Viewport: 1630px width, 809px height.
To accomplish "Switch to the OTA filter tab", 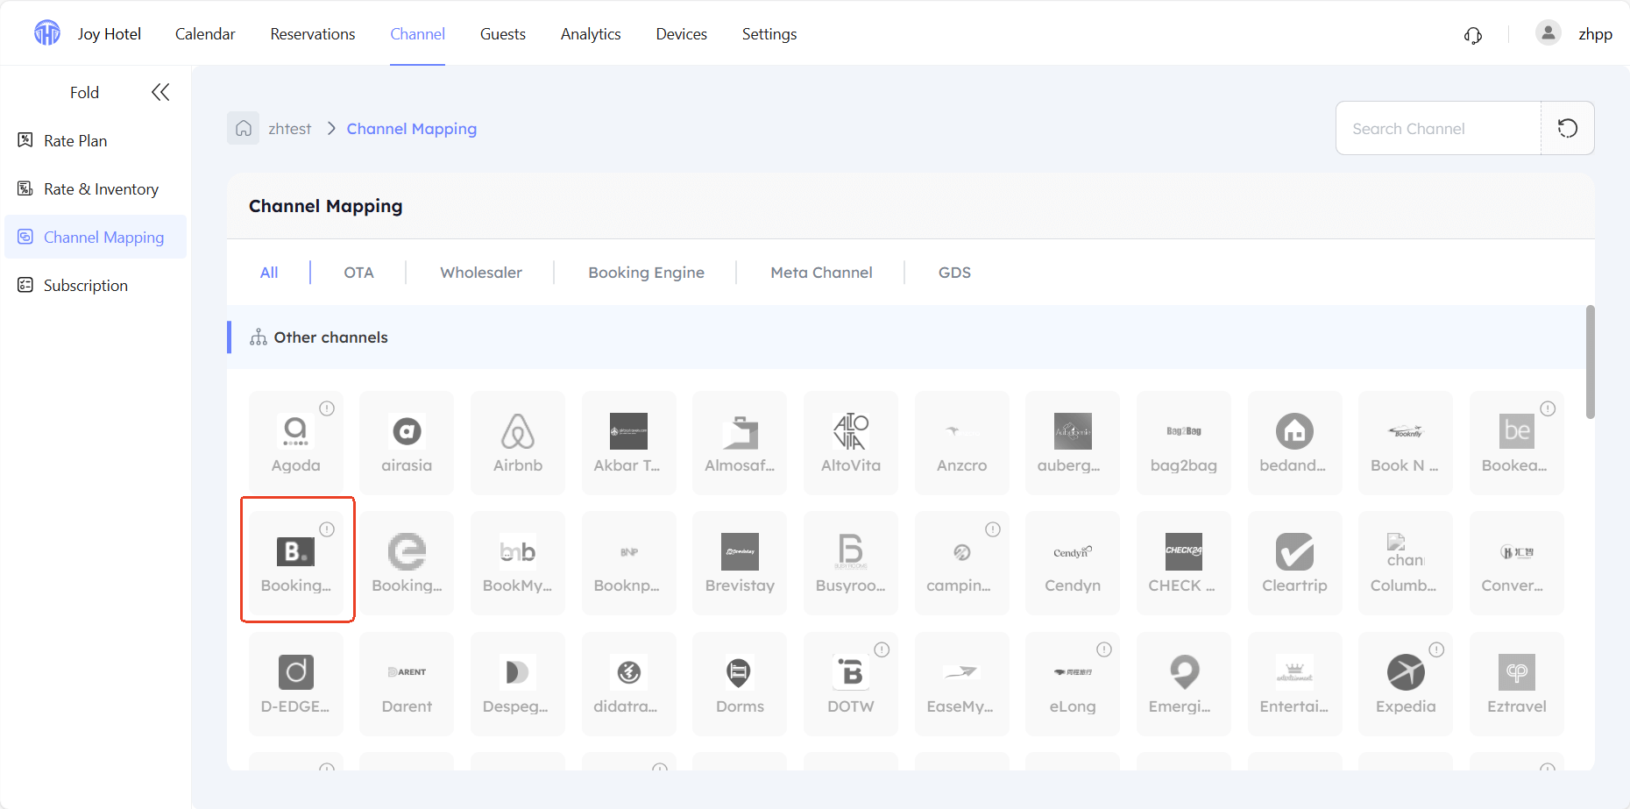I will click(x=358, y=273).
